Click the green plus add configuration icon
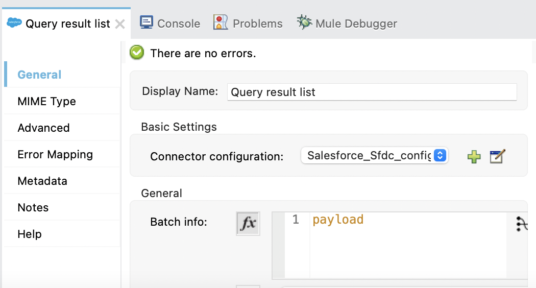The width and height of the screenshot is (536, 288). 474,157
